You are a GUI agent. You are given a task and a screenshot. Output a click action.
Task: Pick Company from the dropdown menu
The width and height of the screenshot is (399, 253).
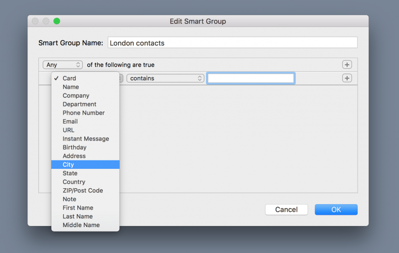point(85,96)
